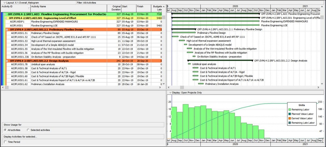Collapse the Design Analysis group
Viewport: 326px width, 147px height.
(7, 61)
